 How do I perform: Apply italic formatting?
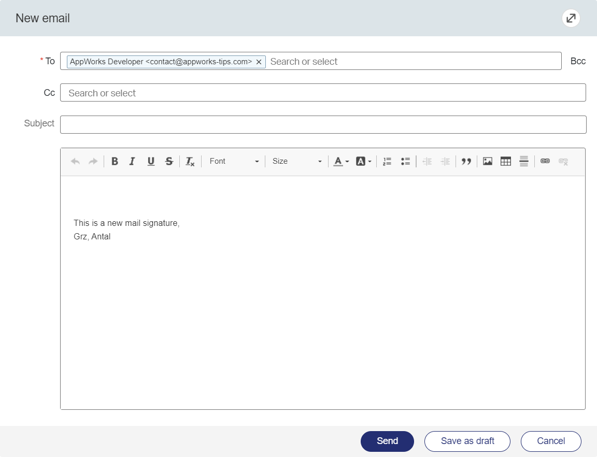tap(132, 161)
